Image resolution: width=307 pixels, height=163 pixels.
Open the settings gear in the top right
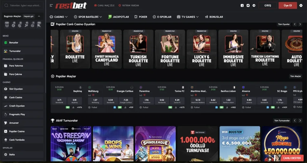coord(301,6)
